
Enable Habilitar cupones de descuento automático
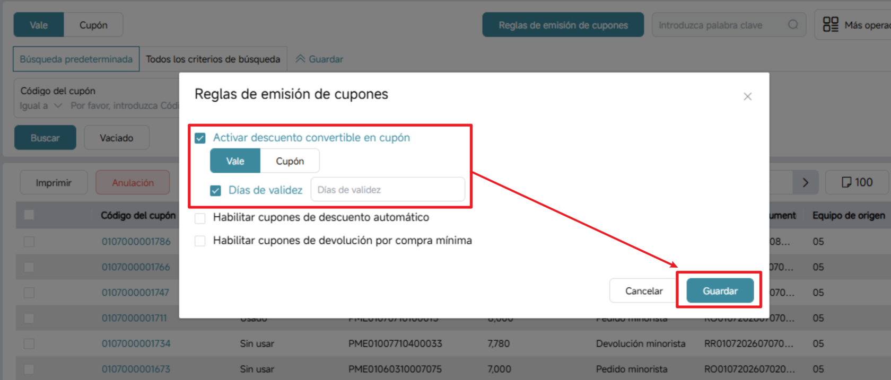pyautogui.click(x=200, y=218)
